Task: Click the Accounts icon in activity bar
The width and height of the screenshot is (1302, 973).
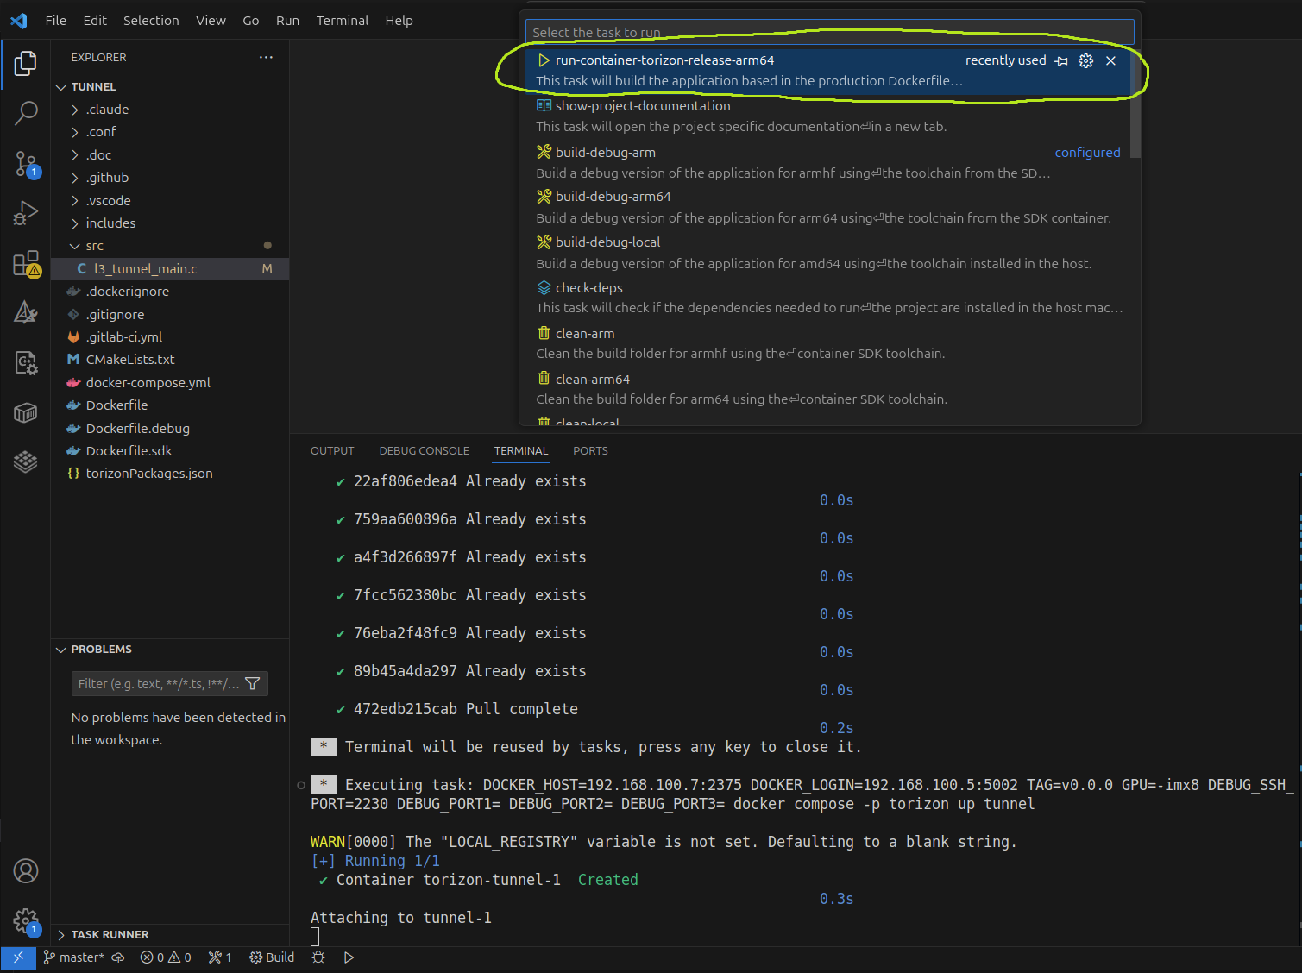Action: tap(26, 871)
